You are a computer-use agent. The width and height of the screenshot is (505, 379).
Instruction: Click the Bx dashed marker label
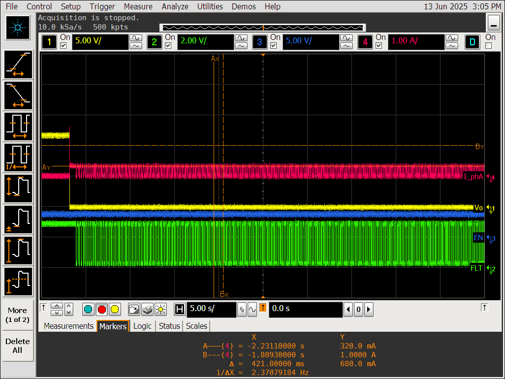[224, 294]
